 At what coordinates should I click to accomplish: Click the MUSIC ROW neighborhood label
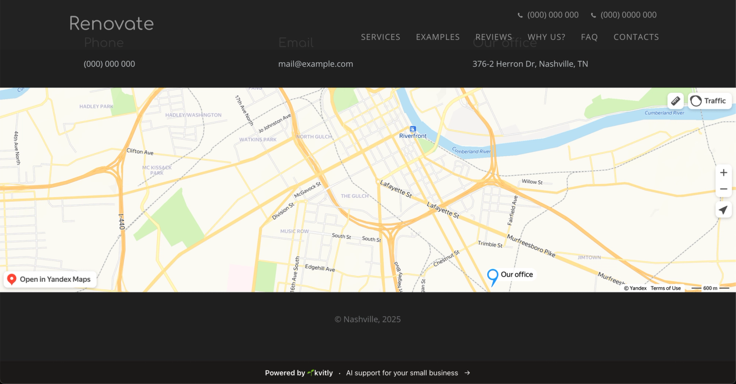(x=295, y=231)
